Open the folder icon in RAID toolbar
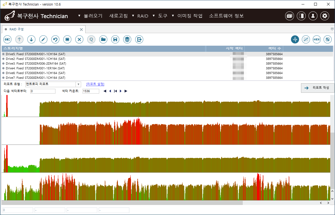Image resolution: width=335 pixels, height=215 pixels. [x=103, y=40]
